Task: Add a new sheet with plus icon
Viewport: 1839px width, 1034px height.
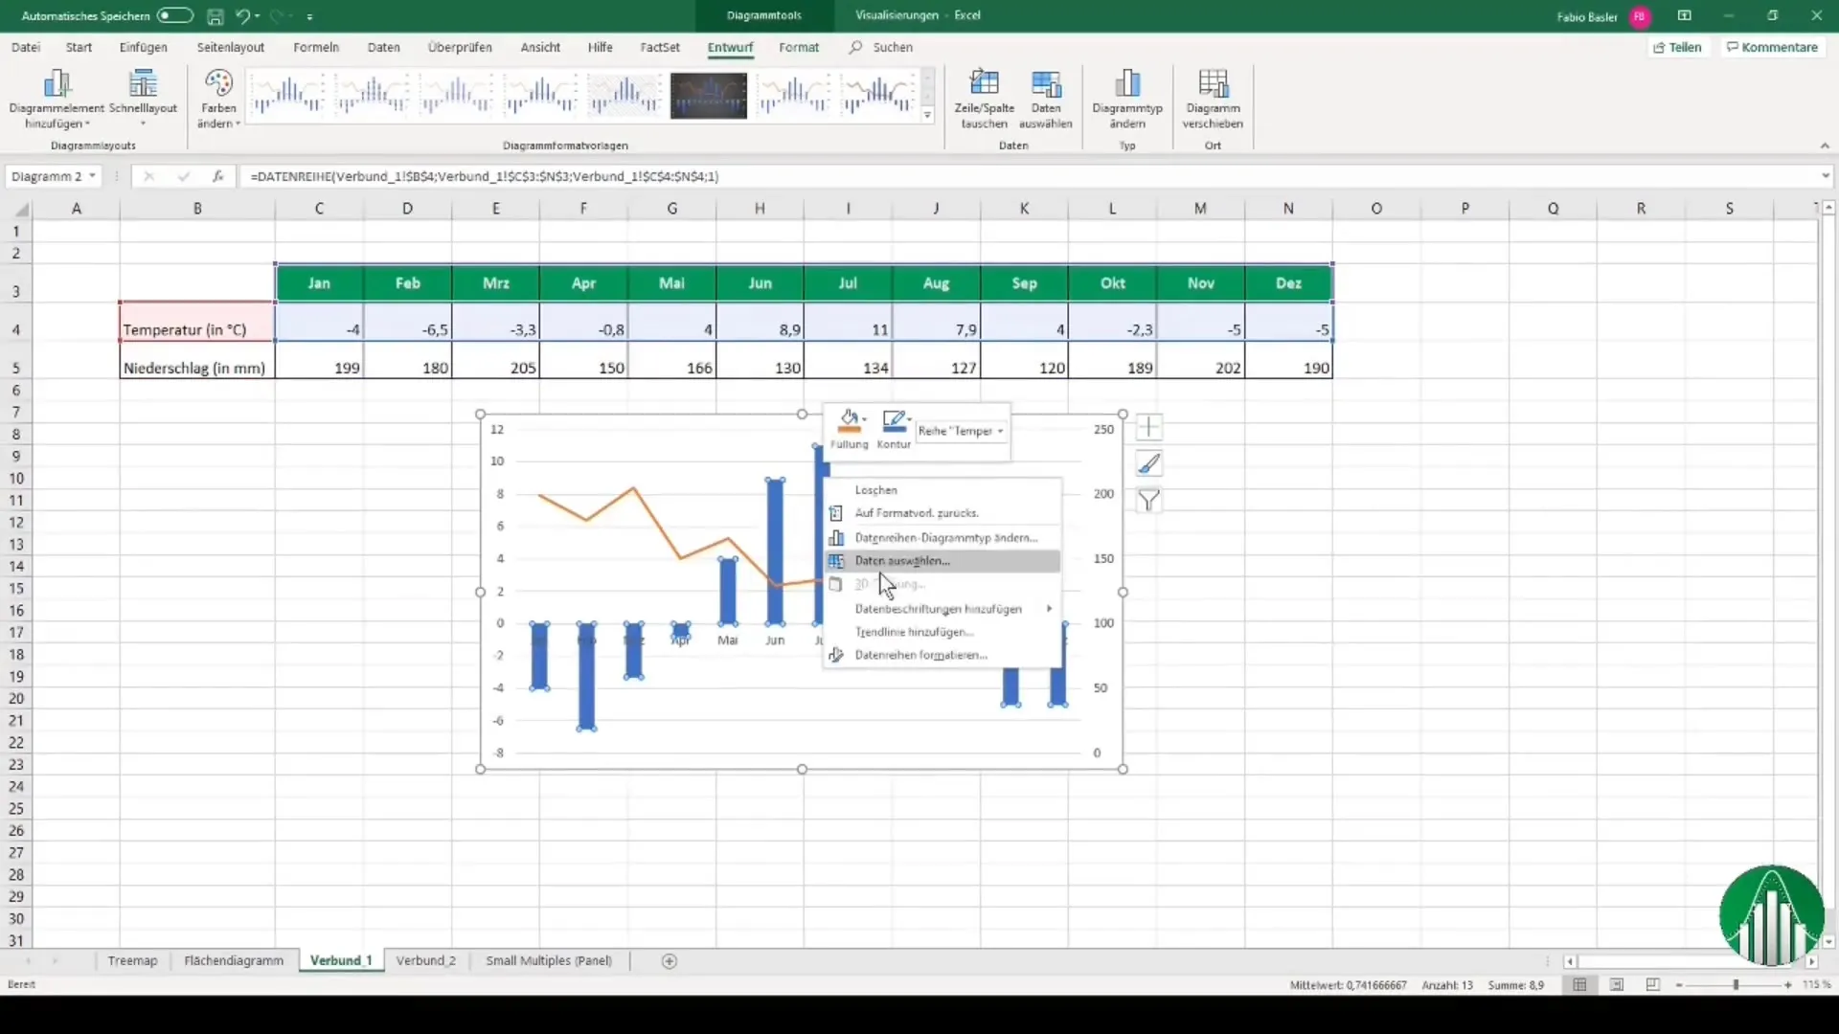Action: [670, 961]
